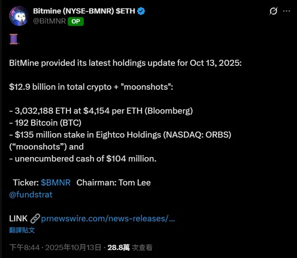
Task: Open the 下午8:44 · 2025年10月13日 timestamp
Action: [x=55, y=247]
